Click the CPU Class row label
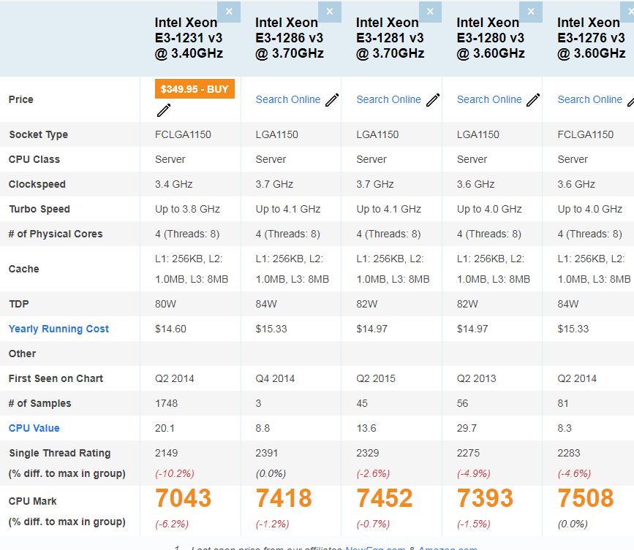Image resolution: width=634 pixels, height=550 pixels. [x=34, y=159]
